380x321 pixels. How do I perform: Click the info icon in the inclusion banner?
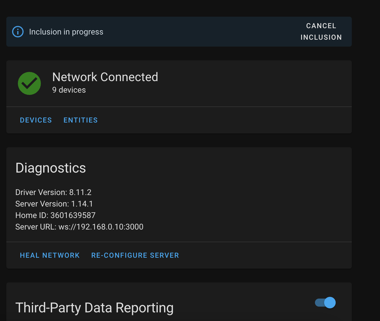(18, 32)
